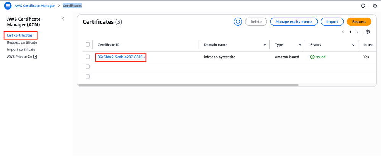Open certificate 86e3bbc2-5edb-4207-8816 link
The width and height of the screenshot is (381, 156).
pyautogui.click(x=121, y=57)
